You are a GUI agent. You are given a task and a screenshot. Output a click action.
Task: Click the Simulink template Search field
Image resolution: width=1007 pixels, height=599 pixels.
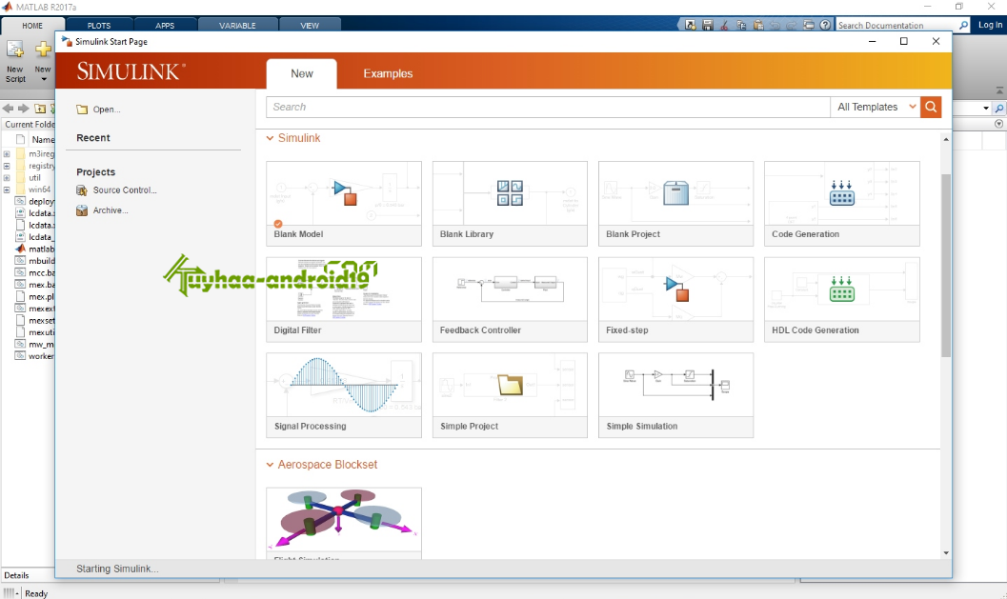pyautogui.click(x=548, y=108)
